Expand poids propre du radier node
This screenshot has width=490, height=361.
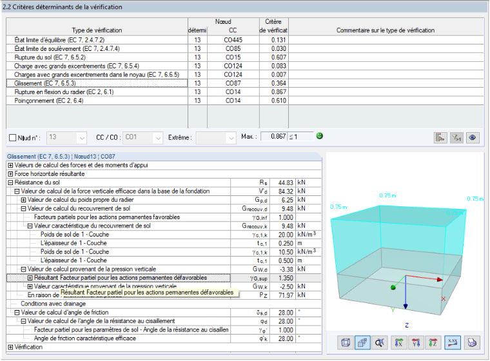23,200
